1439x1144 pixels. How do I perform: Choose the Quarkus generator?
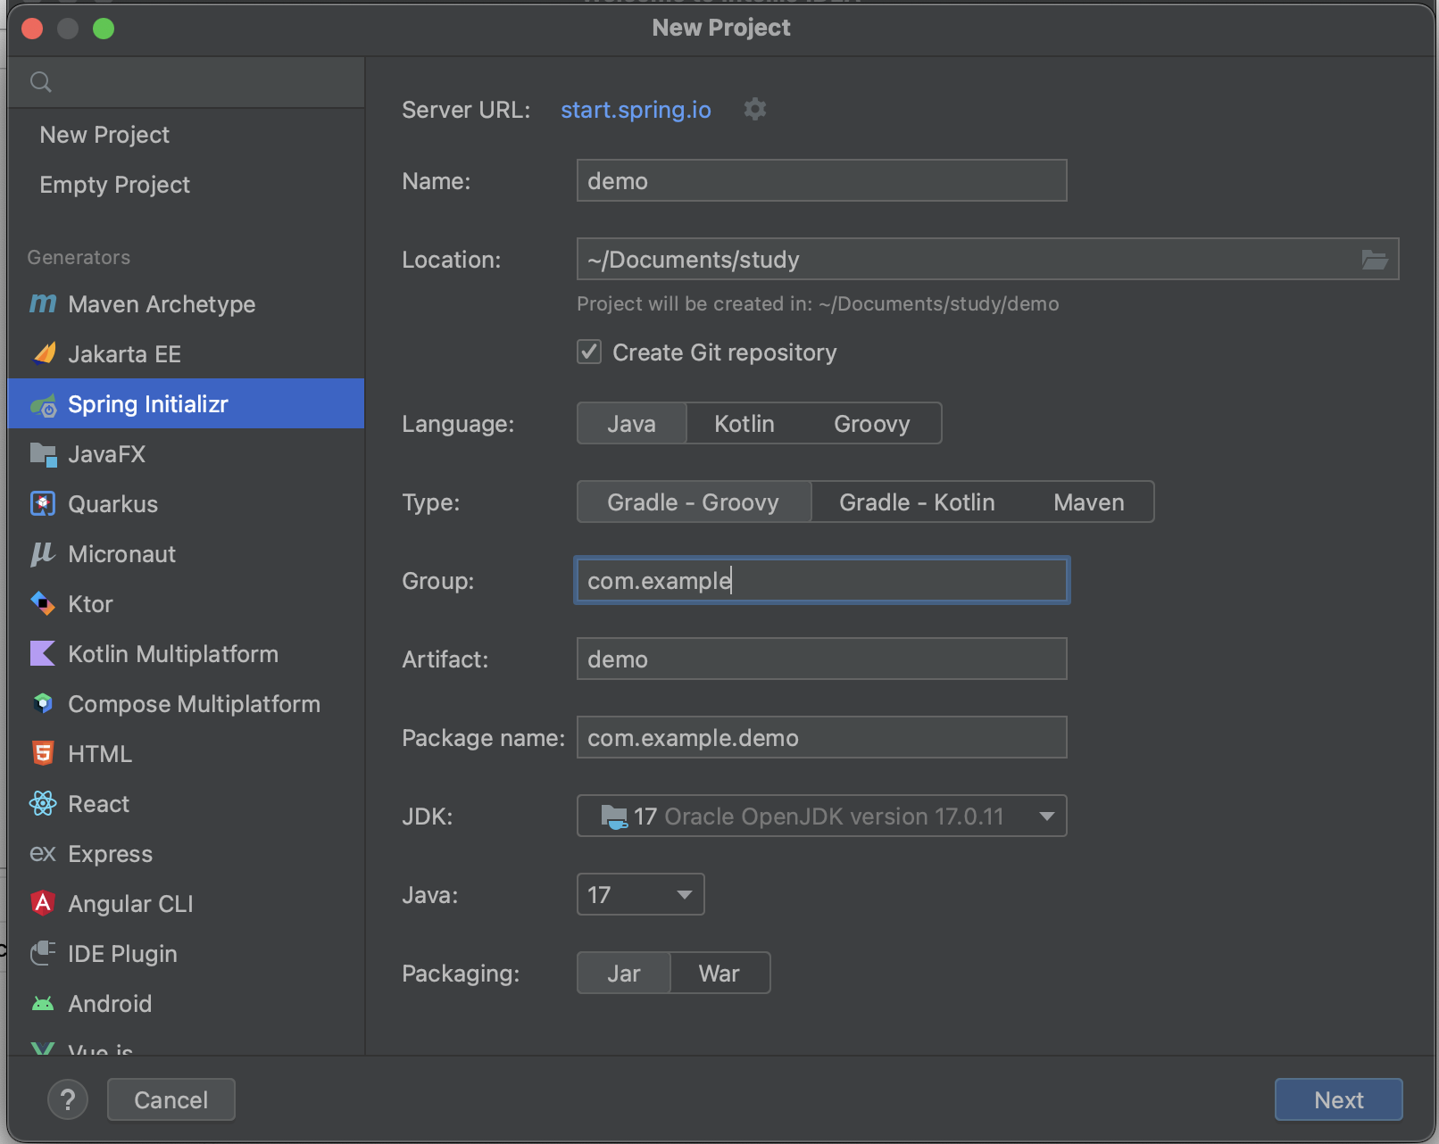186,504
